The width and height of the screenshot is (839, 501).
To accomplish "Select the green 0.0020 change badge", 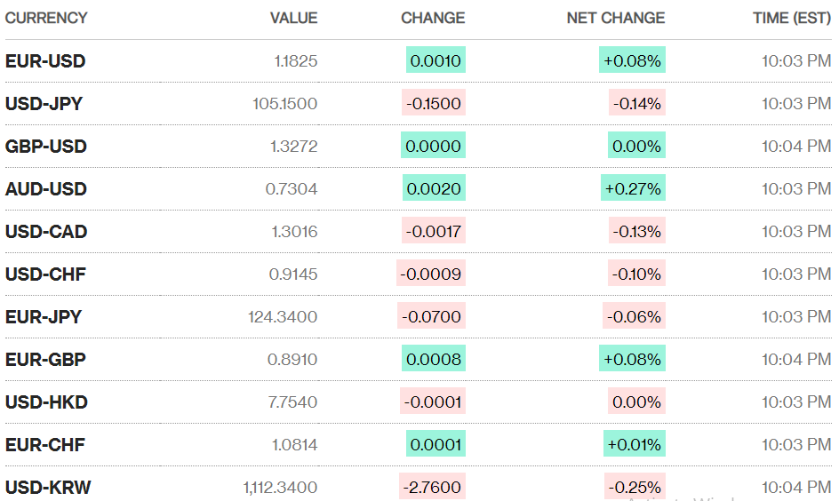I will (x=435, y=189).
